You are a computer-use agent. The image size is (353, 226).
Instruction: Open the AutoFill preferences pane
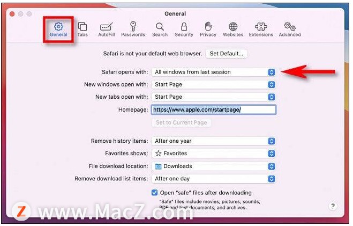click(x=107, y=30)
